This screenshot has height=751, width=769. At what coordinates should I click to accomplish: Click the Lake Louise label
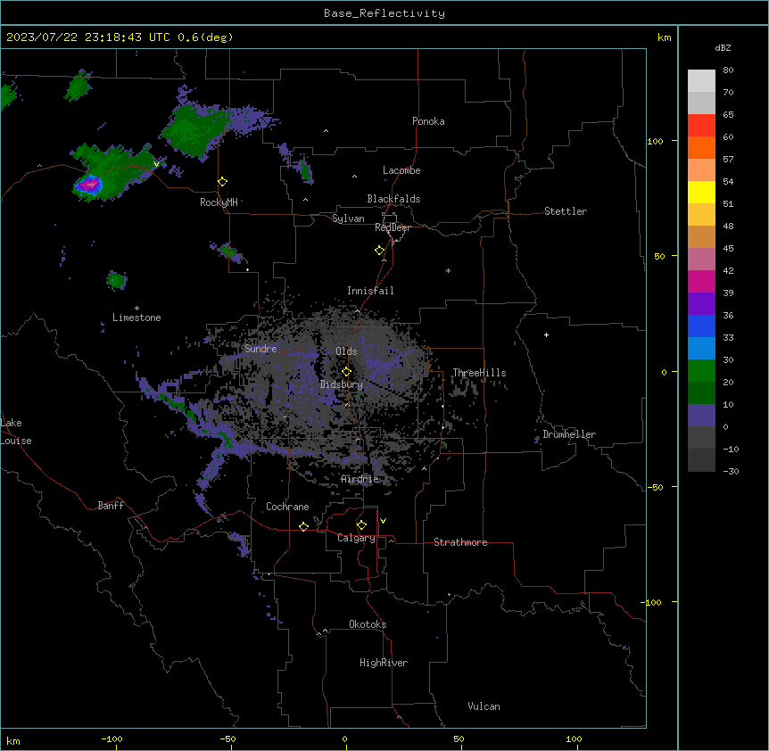(x=16, y=432)
